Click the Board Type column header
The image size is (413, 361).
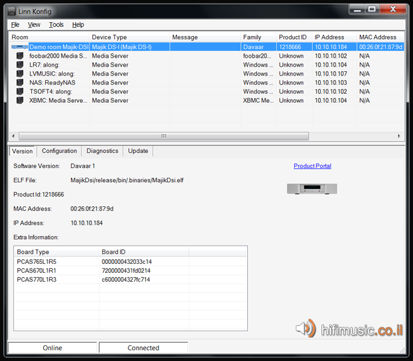click(x=57, y=252)
